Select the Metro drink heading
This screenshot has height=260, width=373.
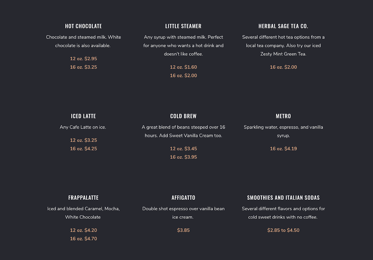click(283, 116)
